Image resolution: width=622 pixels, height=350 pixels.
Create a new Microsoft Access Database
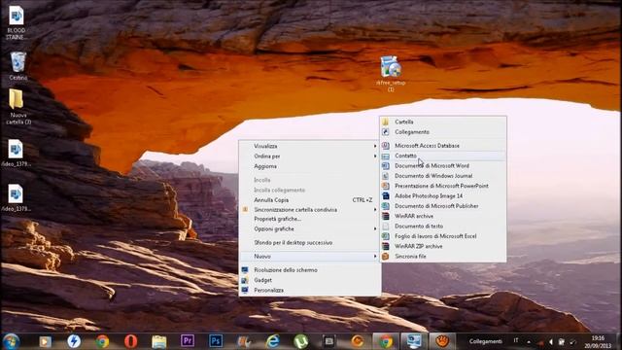(443, 146)
